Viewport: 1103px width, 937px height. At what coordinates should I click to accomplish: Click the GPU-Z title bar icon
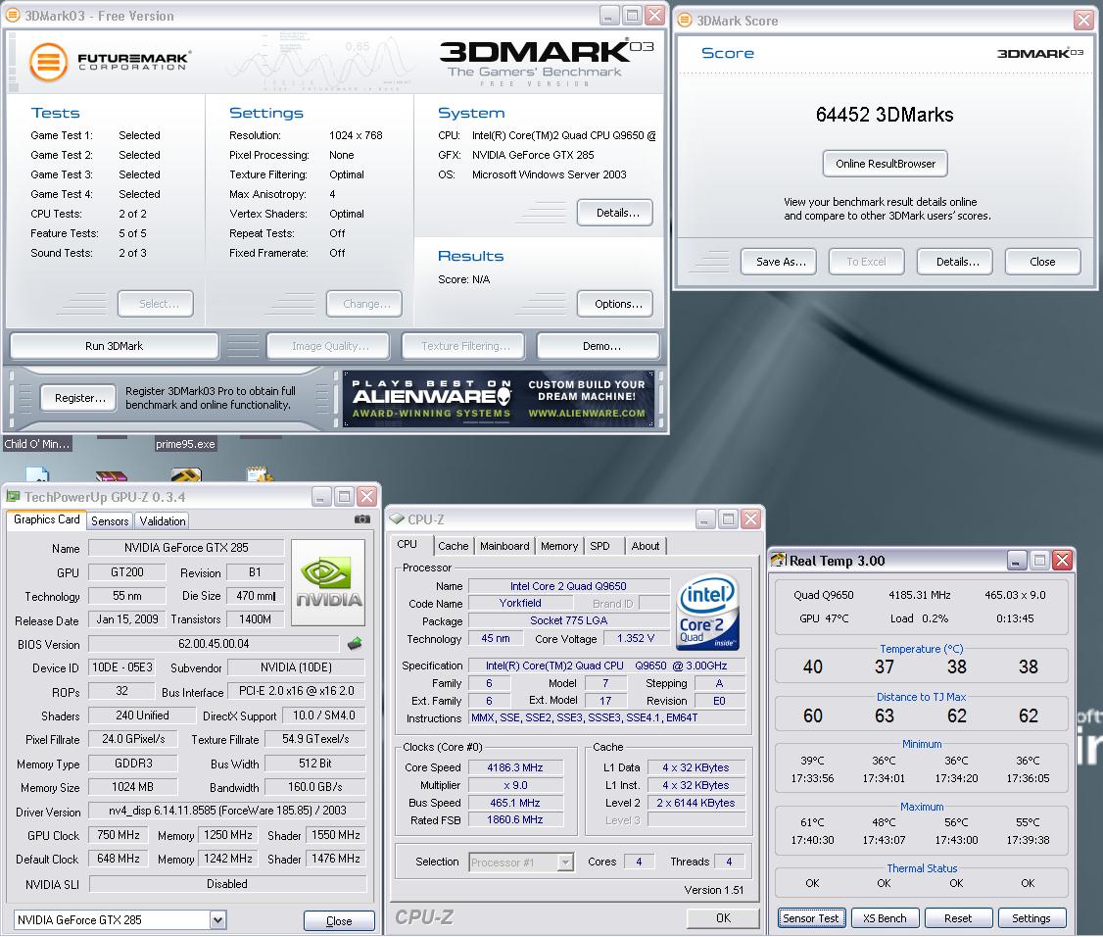pos(13,497)
